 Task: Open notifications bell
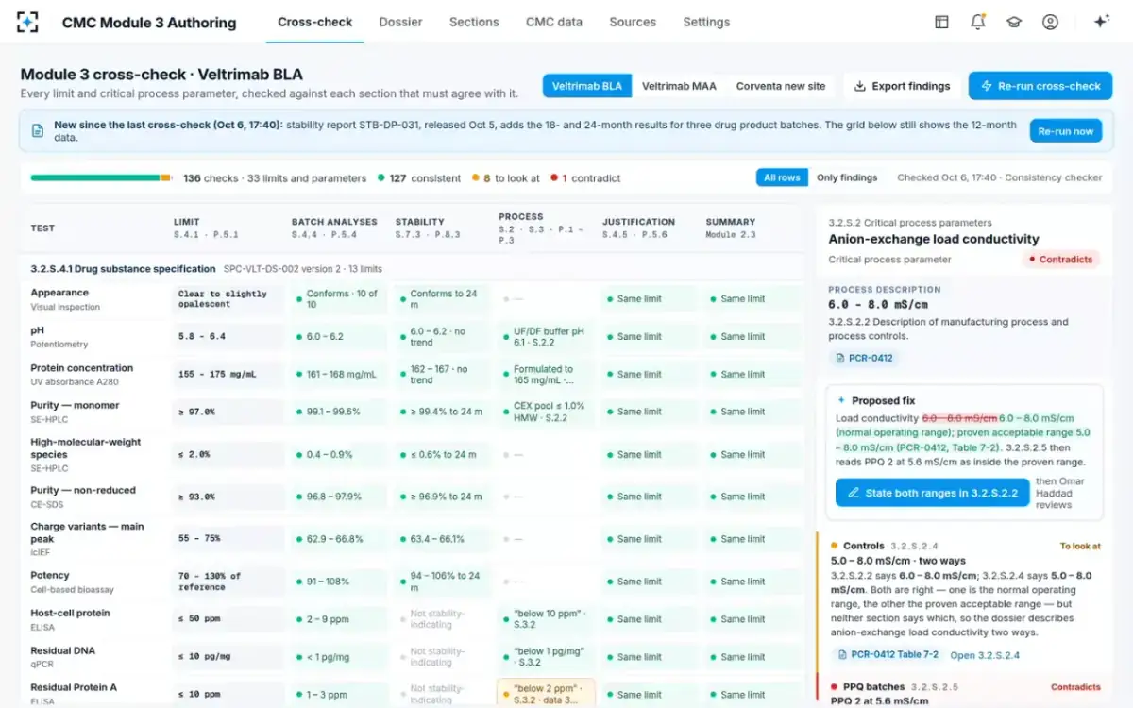point(977,22)
